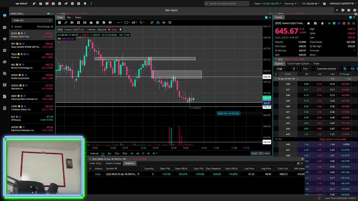Select the 1h chart interval

pos(132,154)
